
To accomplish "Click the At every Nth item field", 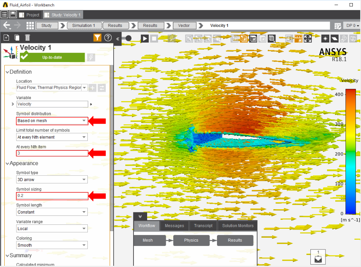I will click(x=52, y=153).
